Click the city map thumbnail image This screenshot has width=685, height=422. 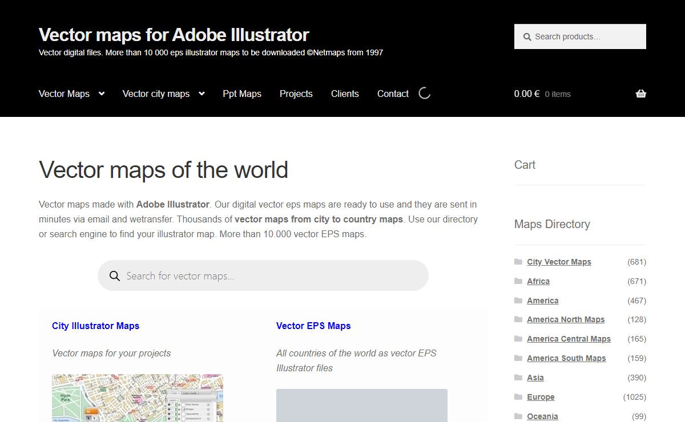pos(138,398)
